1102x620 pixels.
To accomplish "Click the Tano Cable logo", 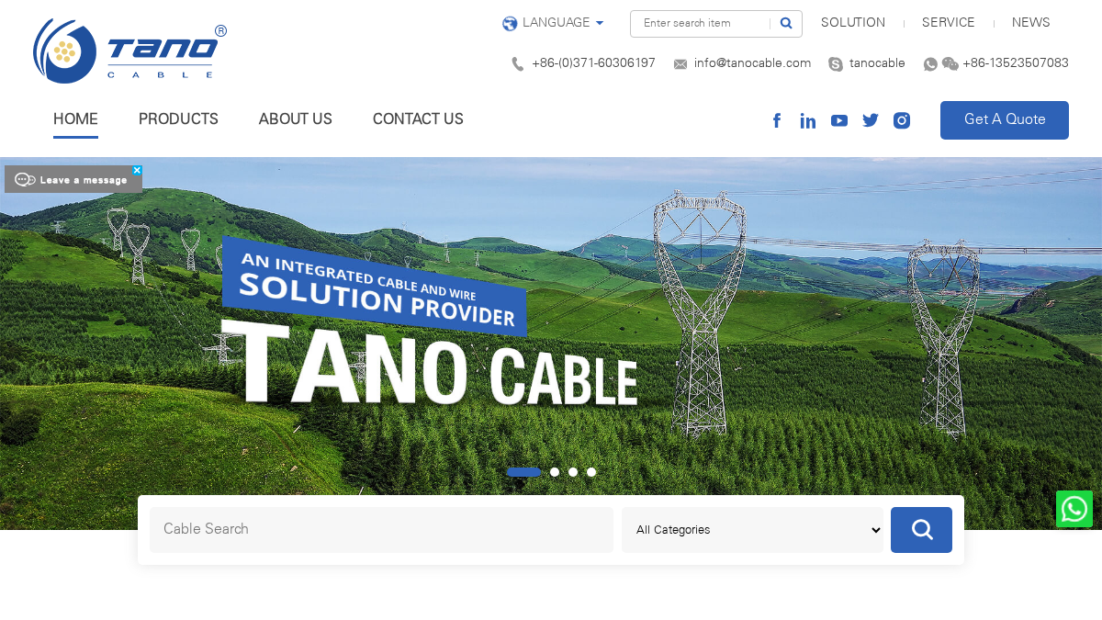I will [129, 52].
